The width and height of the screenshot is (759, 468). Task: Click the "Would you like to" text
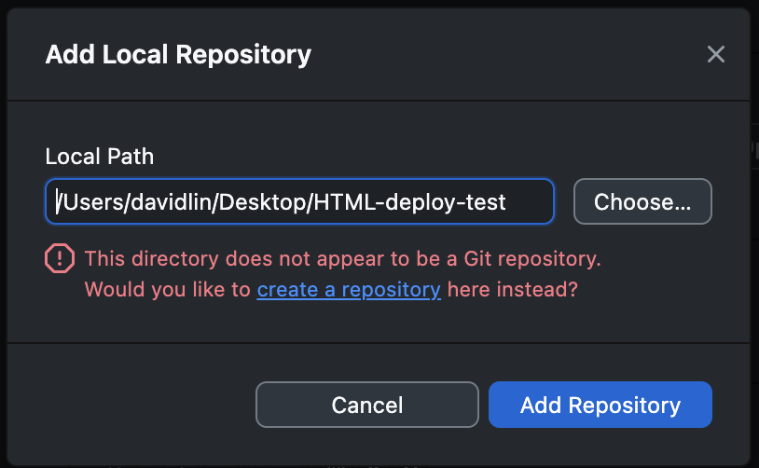click(169, 290)
